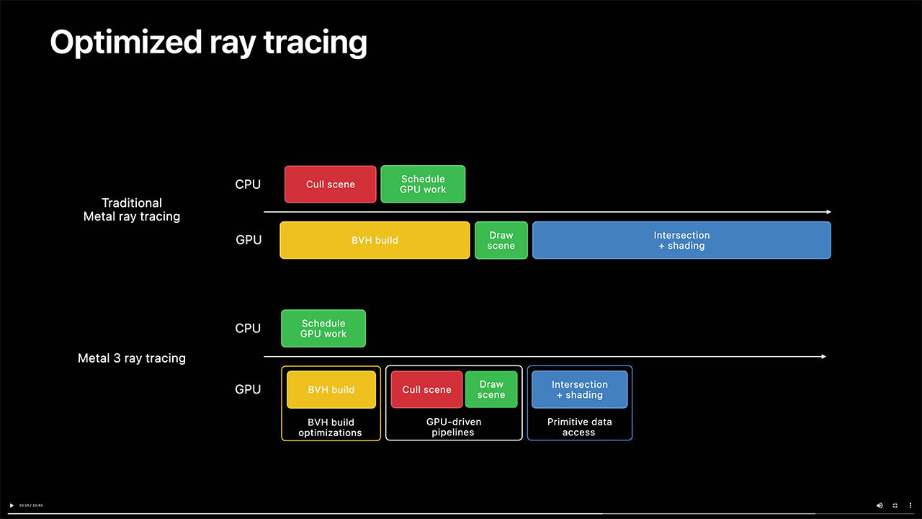
Task: Click the video progress bar to seek
Action: click(461, 514)
